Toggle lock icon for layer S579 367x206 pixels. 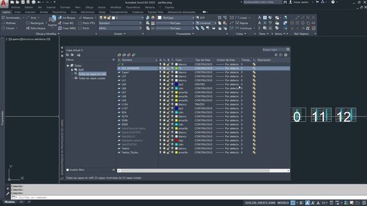[168, 116]
